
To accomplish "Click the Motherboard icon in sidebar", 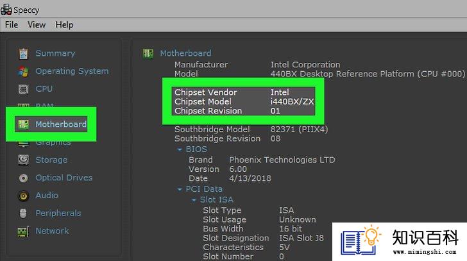I will (x=23, y=124).
